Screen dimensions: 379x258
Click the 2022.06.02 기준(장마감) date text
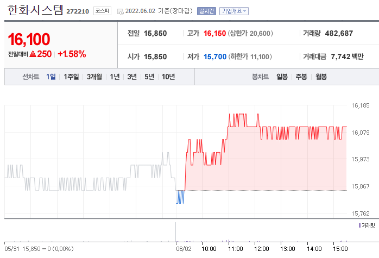159,11
